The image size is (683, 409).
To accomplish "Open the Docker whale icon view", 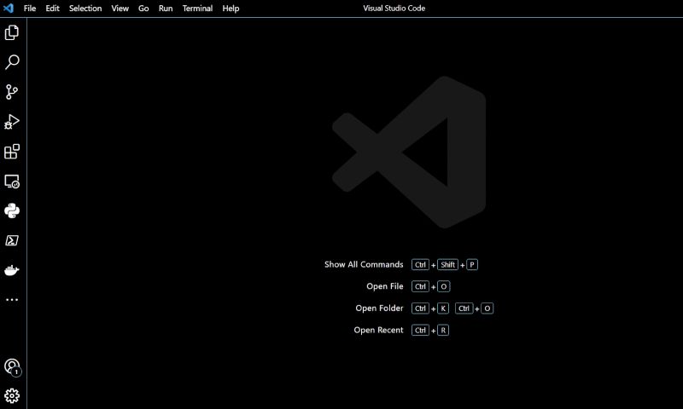I will click(x=12, y=270).
